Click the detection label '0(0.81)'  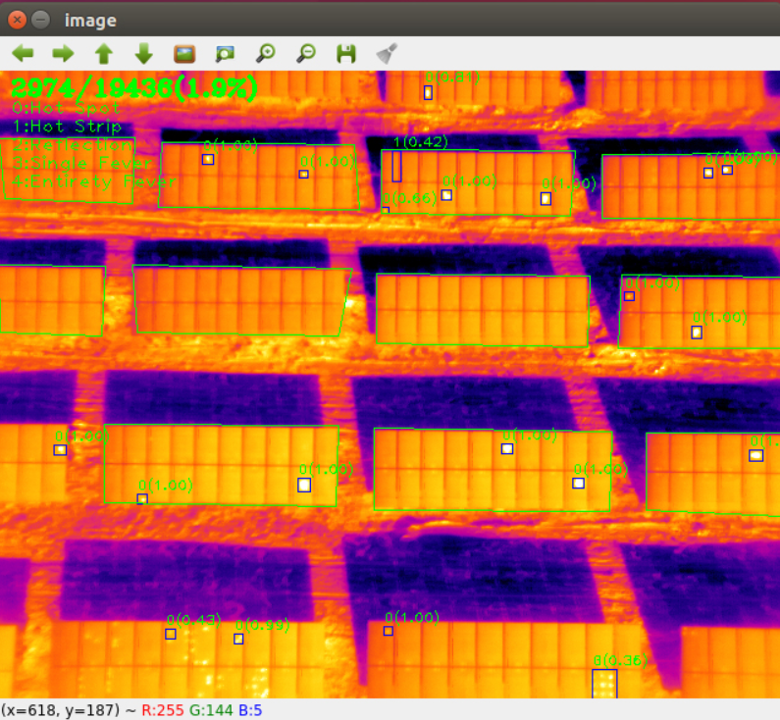(452, 77)
